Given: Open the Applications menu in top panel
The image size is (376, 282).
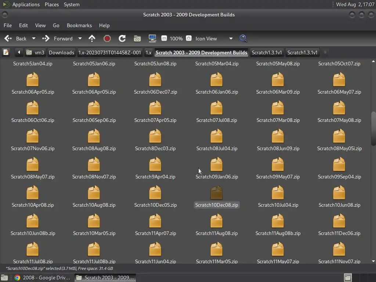Looking at the screenshot, I should point(26,4).
